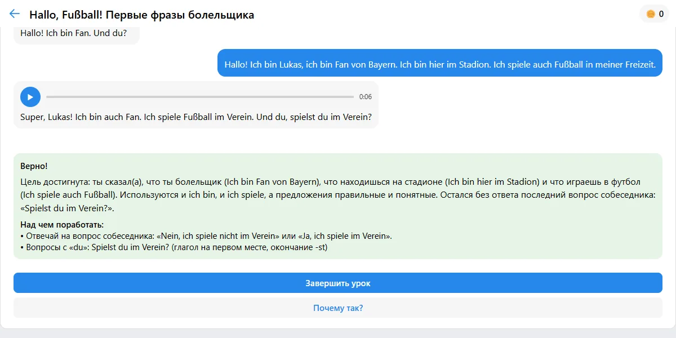The width and height of the screenshot is (676, 338).
Task: Play the audio message
Action: click(x=30, y=97)
